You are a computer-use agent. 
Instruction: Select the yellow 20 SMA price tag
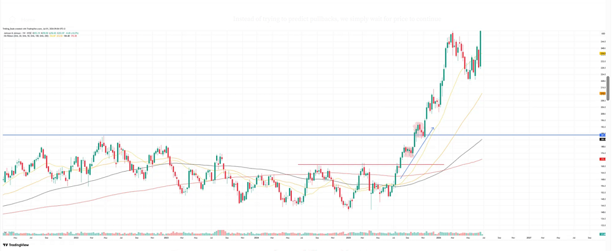pos(603,53)
